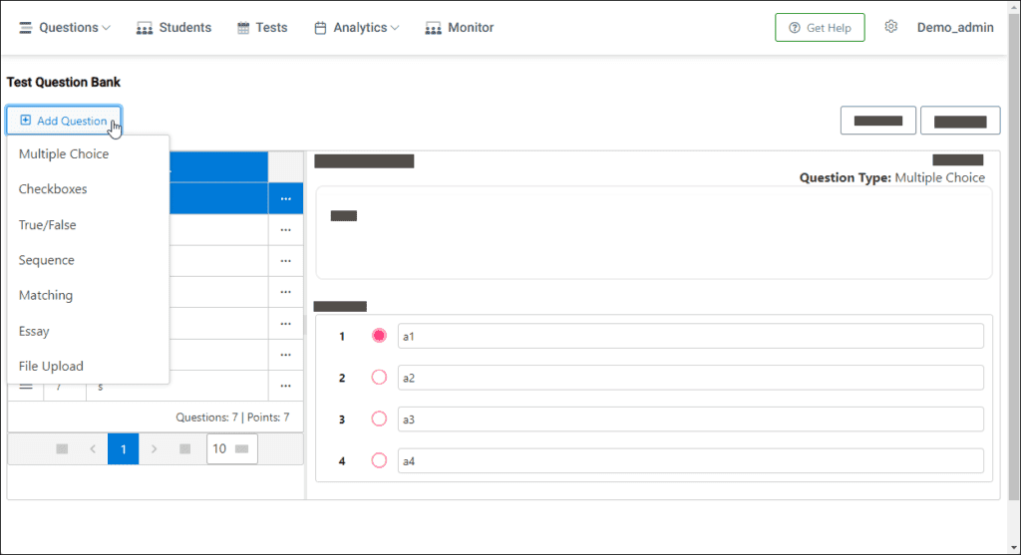Go to the previous page arrow

point(93,449)
